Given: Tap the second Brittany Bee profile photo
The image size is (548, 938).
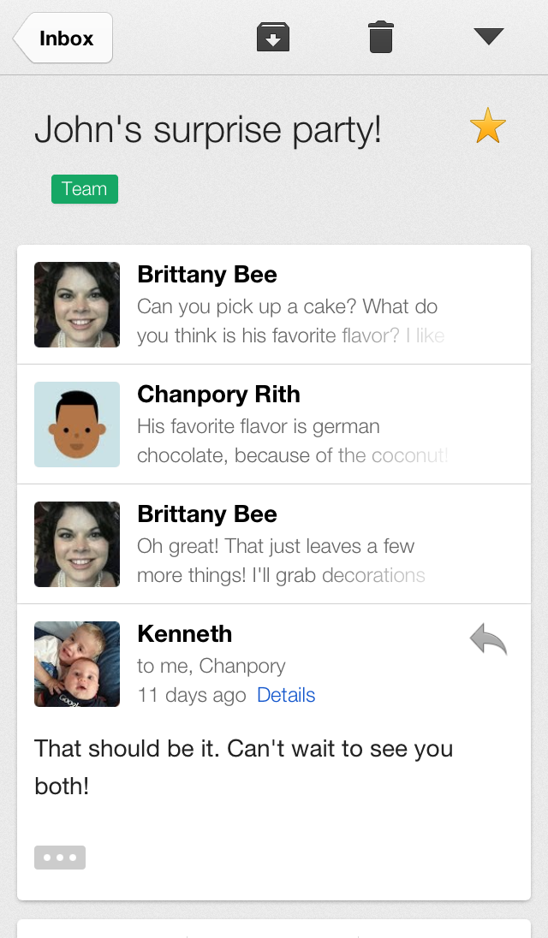Looking at the screenshot, I should coord(77,544).
